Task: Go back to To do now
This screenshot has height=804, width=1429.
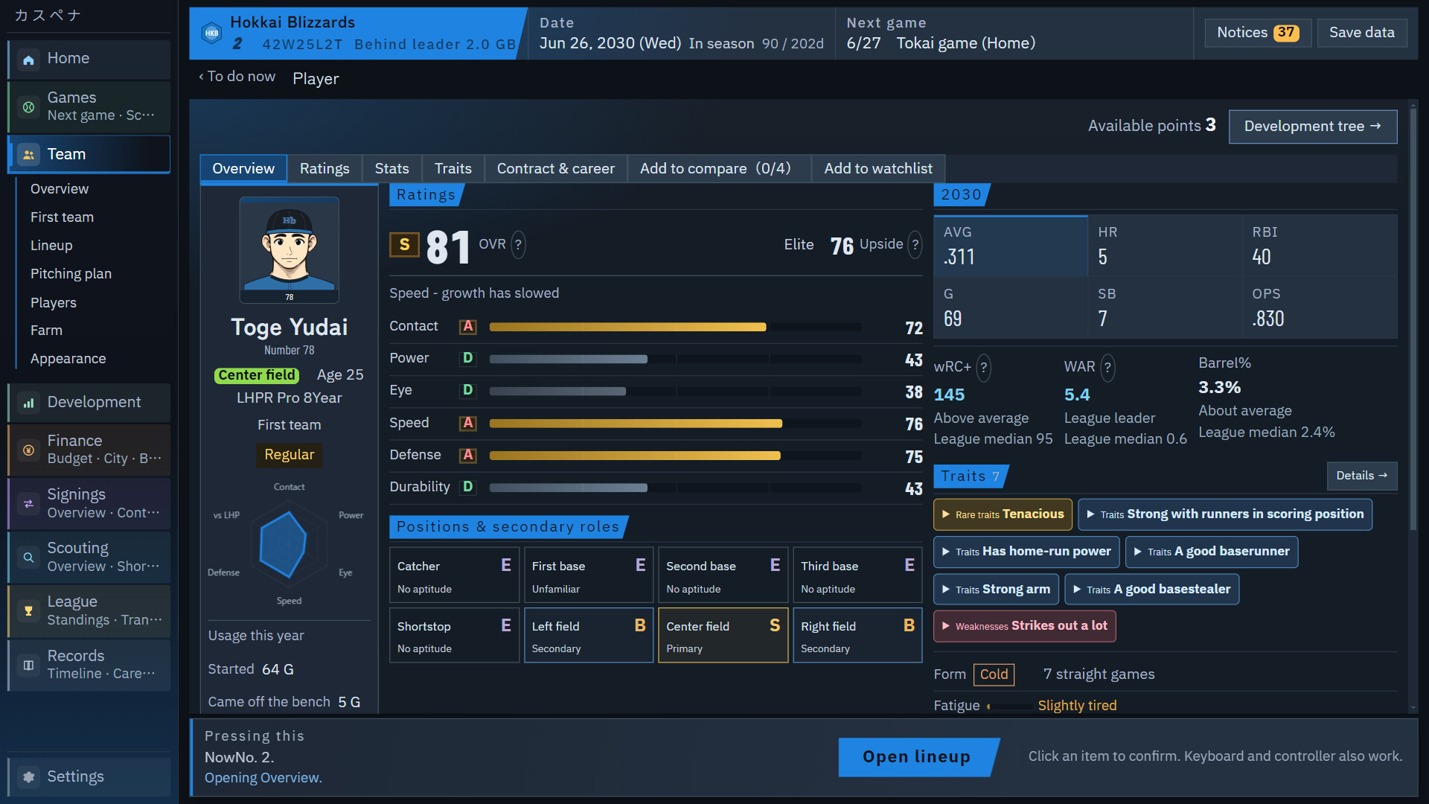Action: (237, 77)
